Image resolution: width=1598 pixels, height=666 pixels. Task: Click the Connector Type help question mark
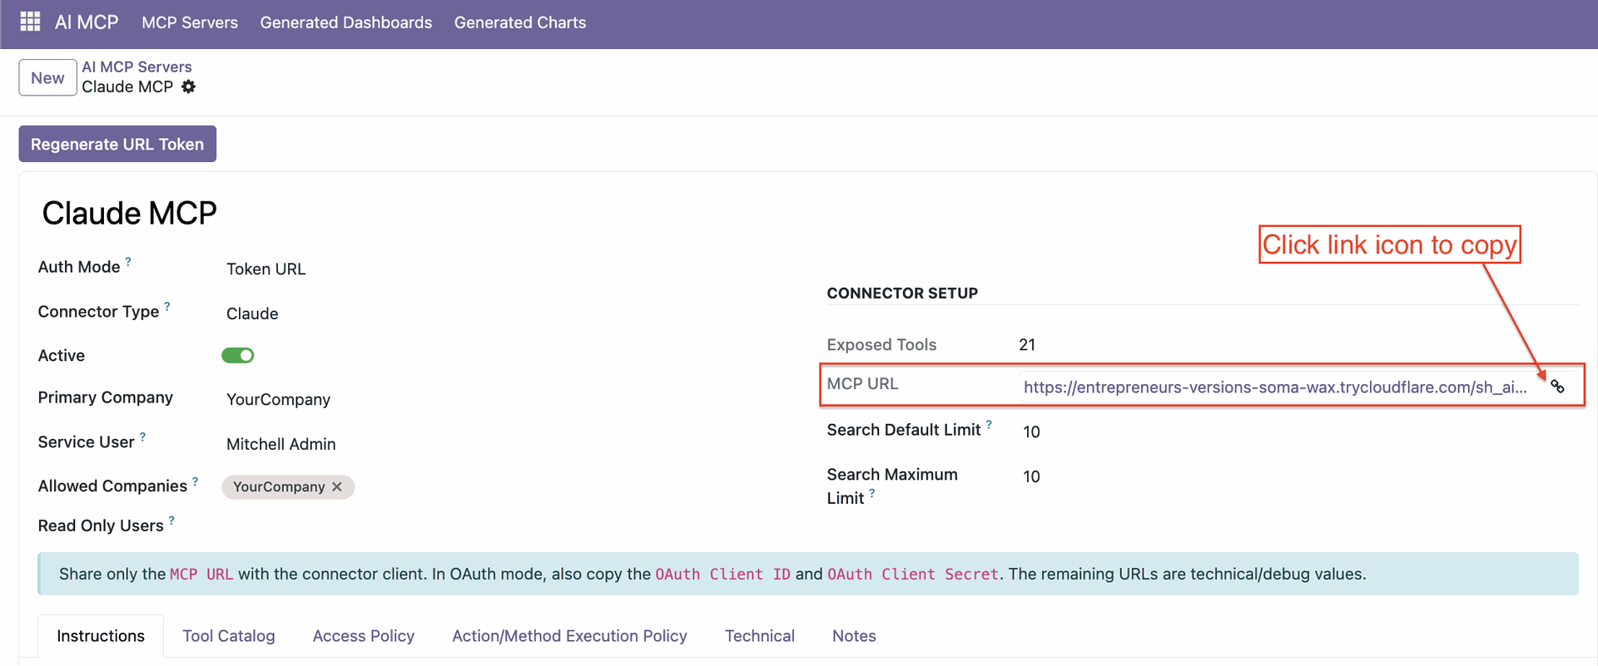tap(167, 306)
